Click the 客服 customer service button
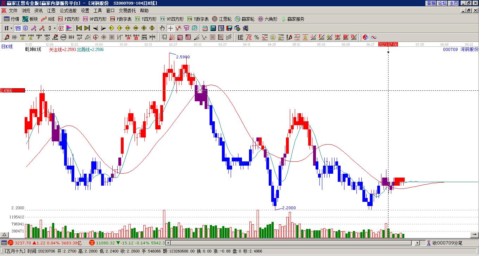Image resolution: width=479 pixels, height=256 pixels. click(x=431, y=3)
